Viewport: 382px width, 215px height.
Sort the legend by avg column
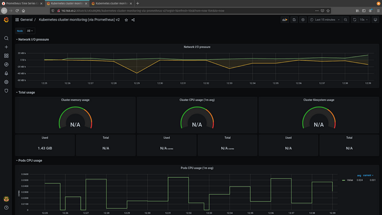click(x=359, y=175)
